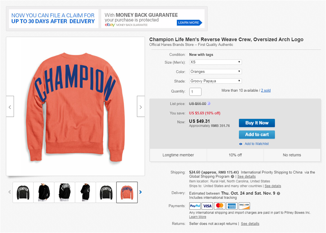The height and width of the screenshot is (233, 326).
Task: Click the Discover card icon
Action: pos(244,206)
